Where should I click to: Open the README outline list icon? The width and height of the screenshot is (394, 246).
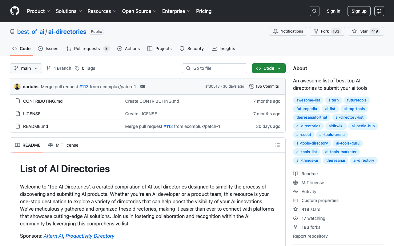click(278, 145)
